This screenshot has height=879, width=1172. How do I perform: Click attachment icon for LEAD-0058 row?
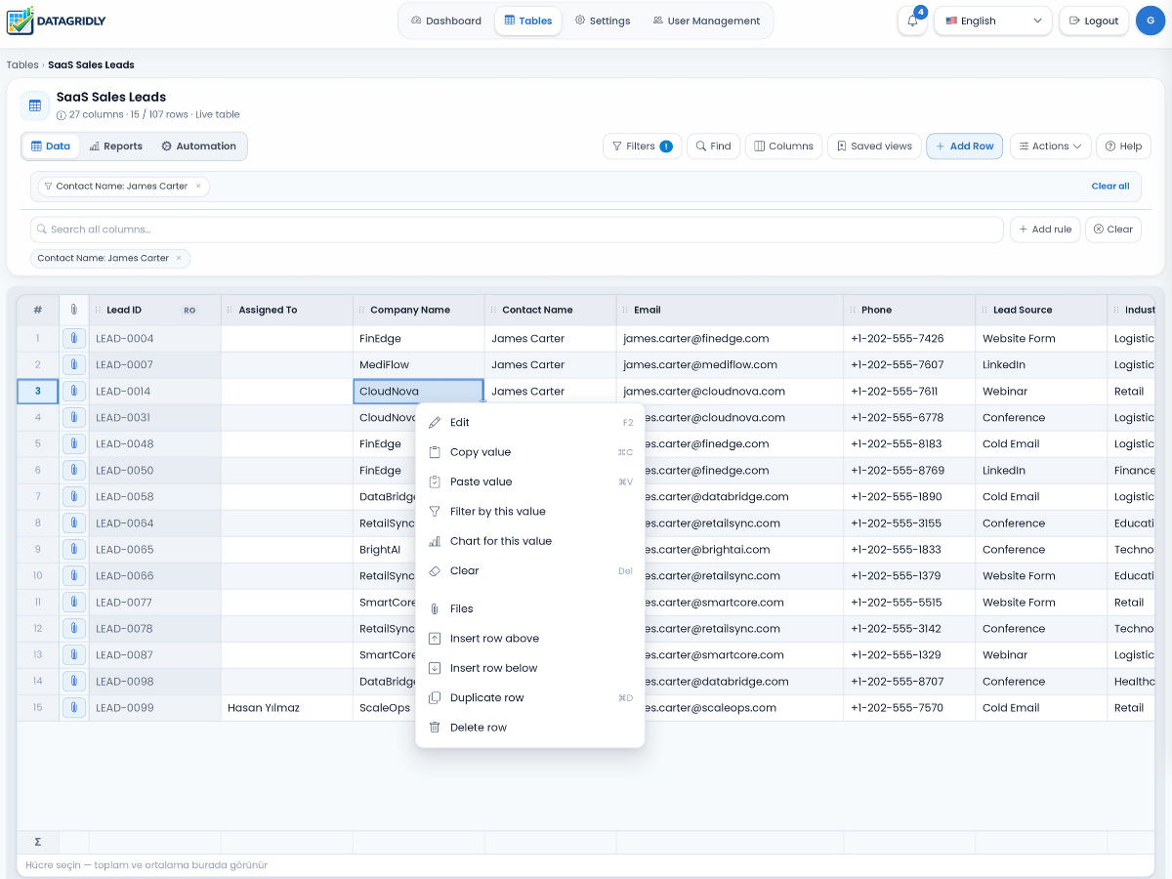tap(73, 496)
